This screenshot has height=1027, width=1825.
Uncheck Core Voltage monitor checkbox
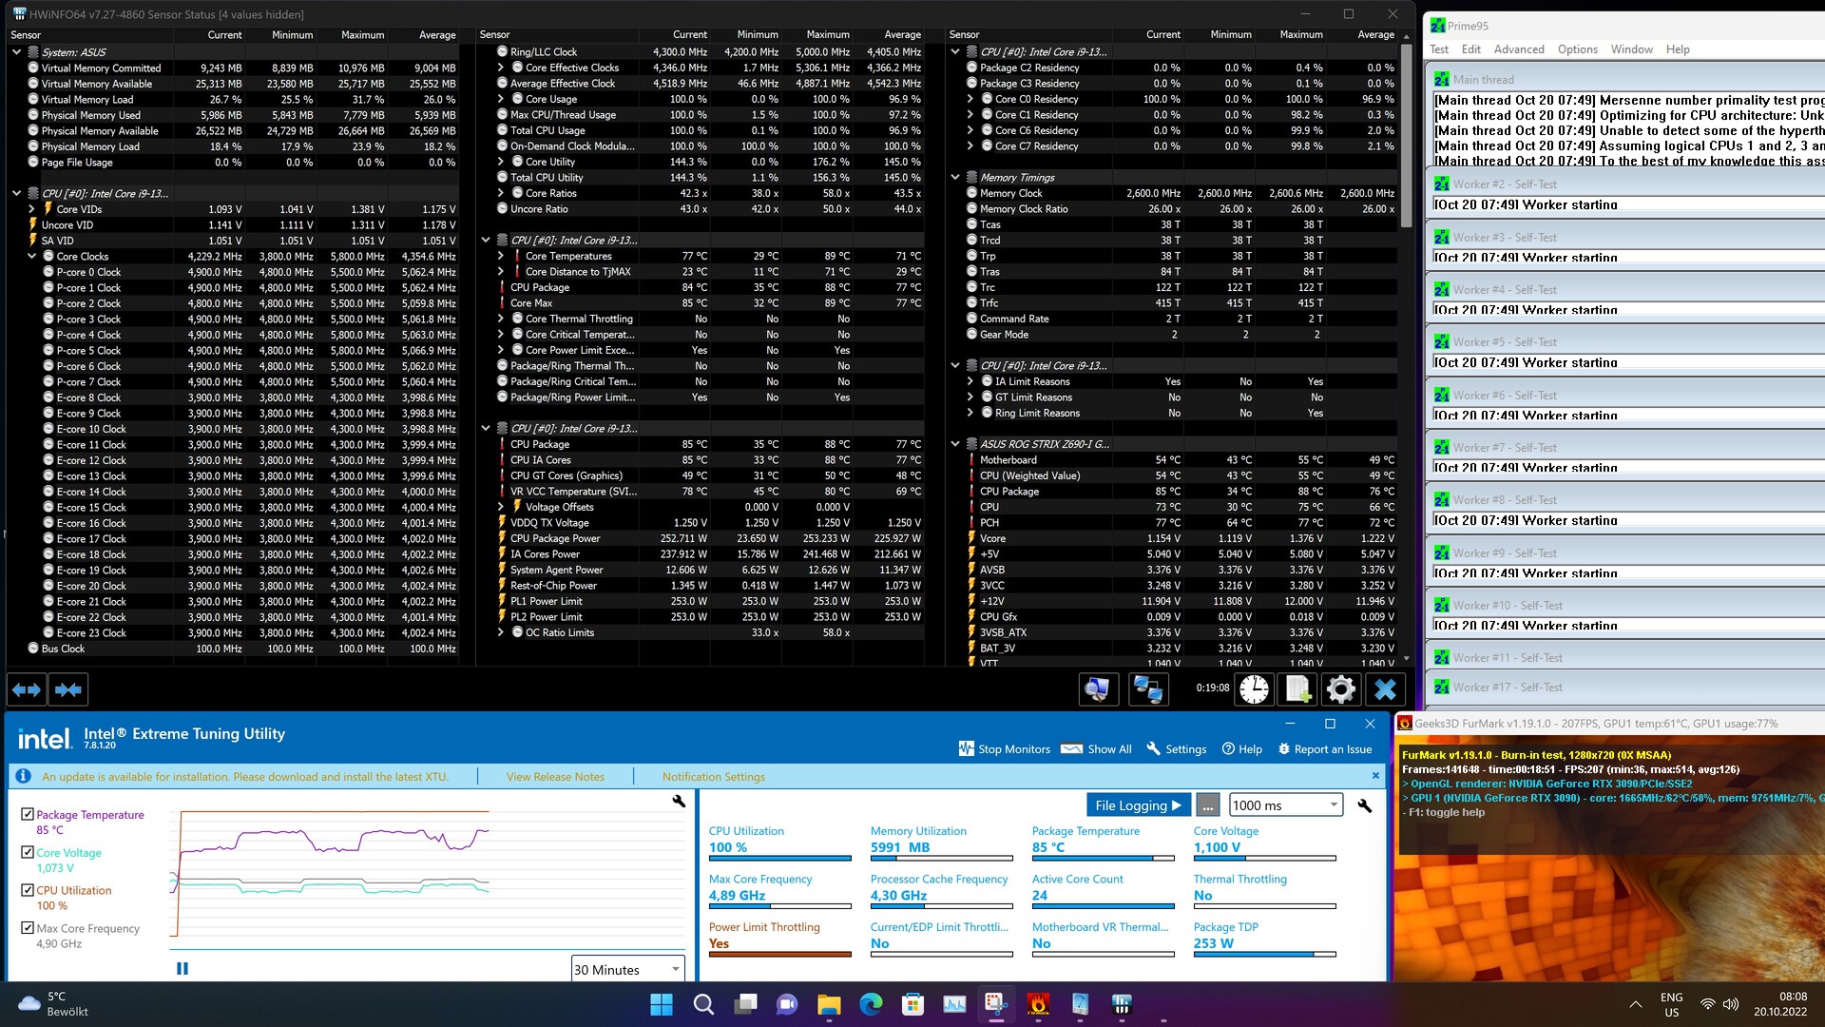click(x=28, y=853)
